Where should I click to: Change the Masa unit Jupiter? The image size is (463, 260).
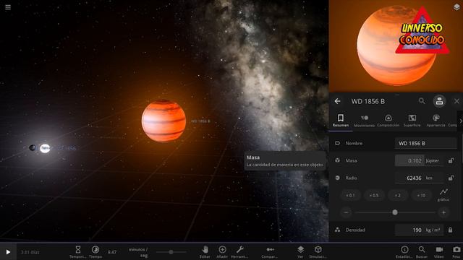tap(433, 160)
